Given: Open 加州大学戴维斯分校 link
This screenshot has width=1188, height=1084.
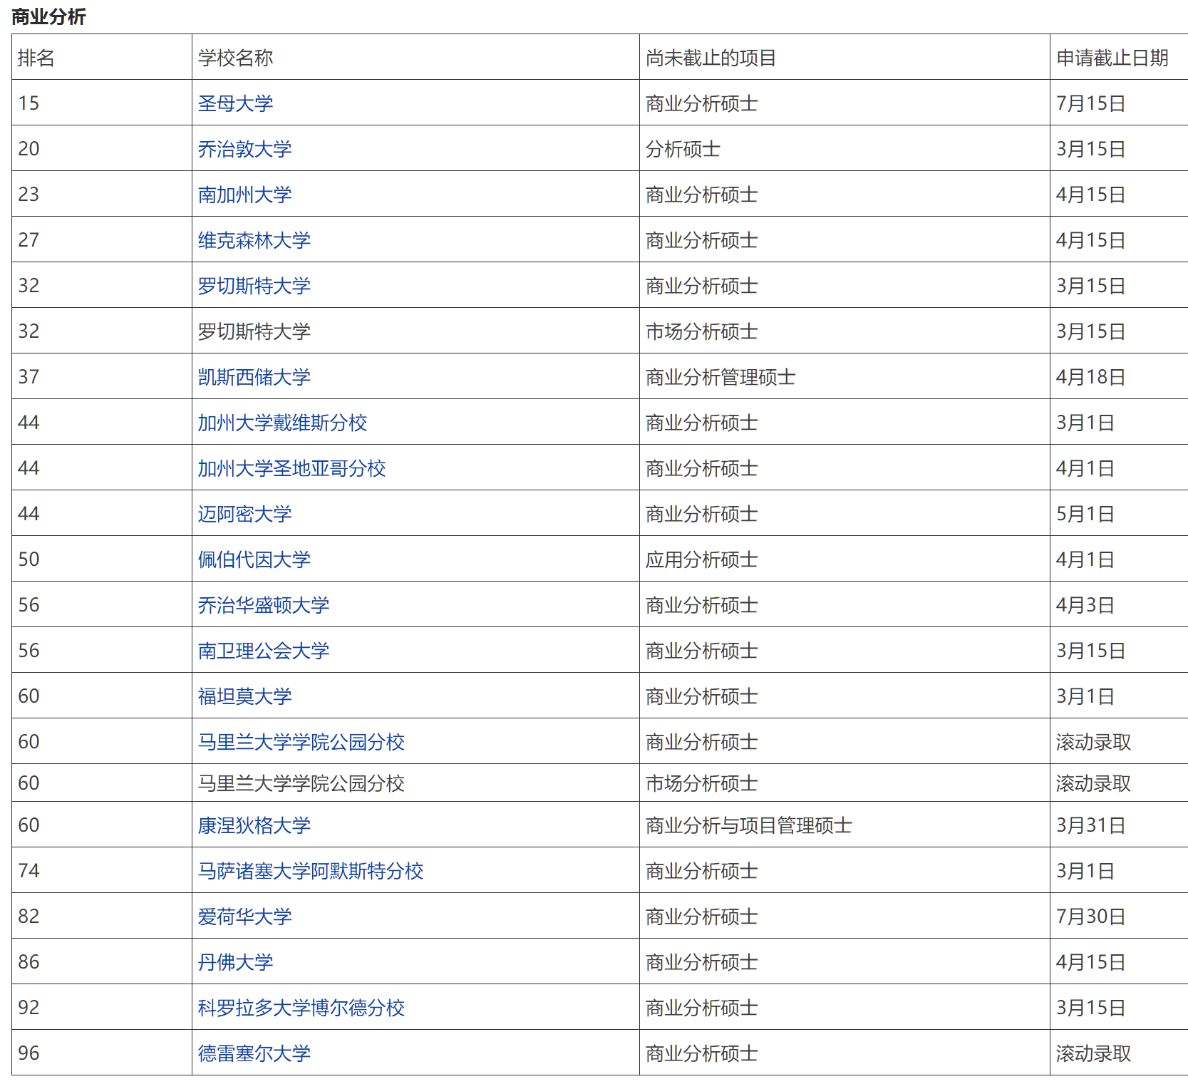Looking at the screenshot, I should coord(282,423).
